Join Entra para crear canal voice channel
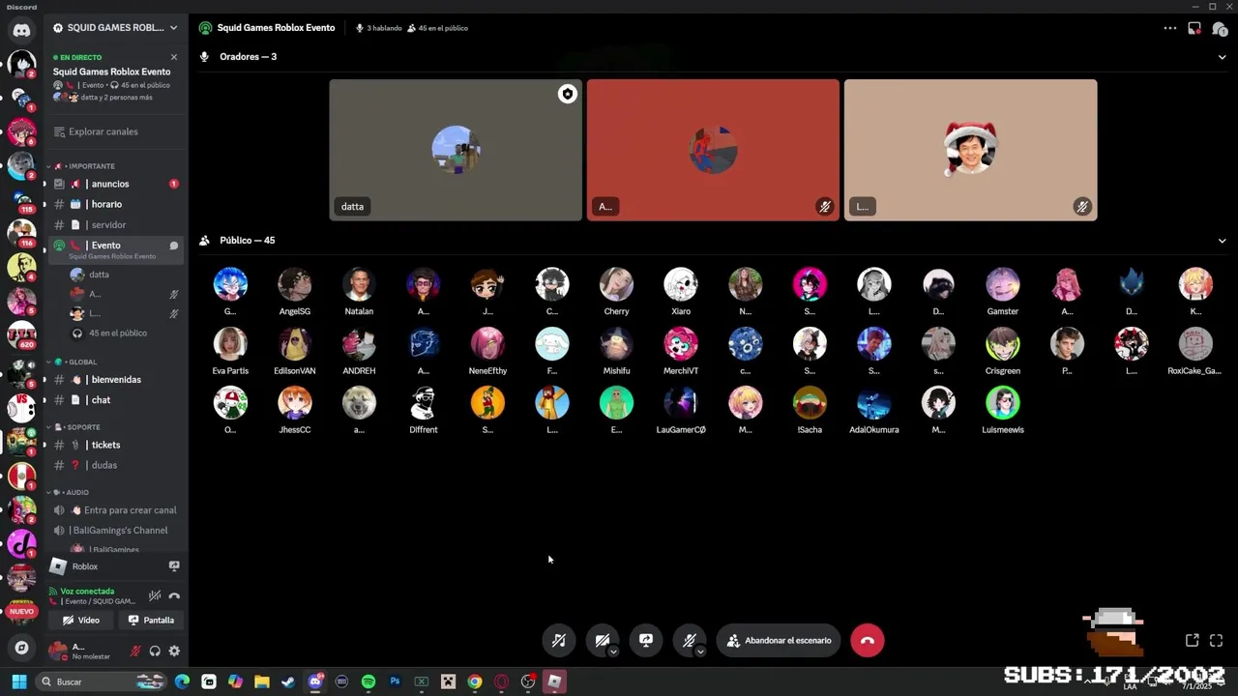Viewport: 1238px width, 696px height. [115, 509]
